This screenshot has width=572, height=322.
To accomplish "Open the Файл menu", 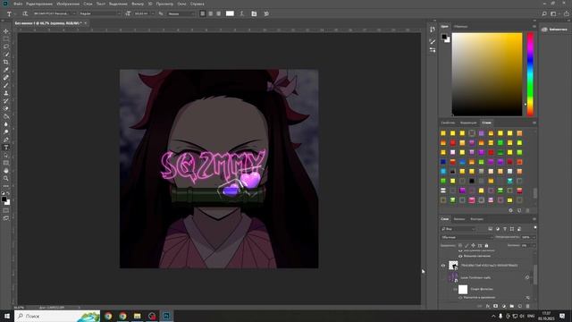I will click(x=18, y=4).
